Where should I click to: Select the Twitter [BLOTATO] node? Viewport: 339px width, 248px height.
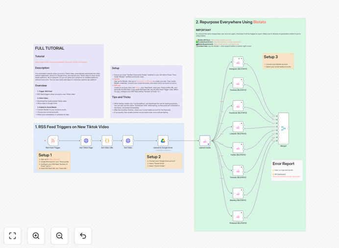click(238, 148)
